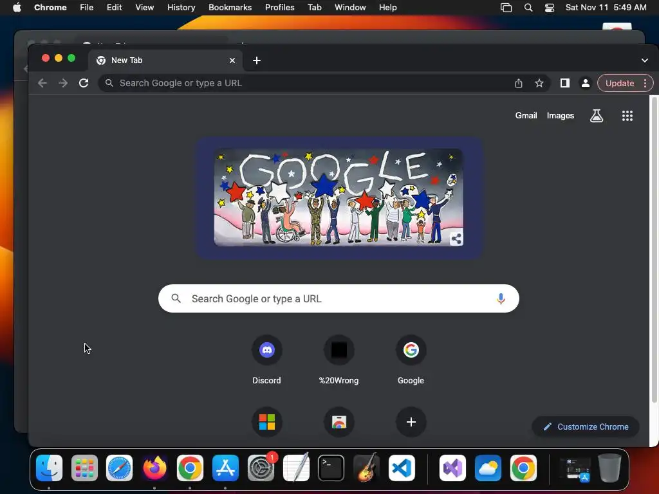The height and width of the screenshot is (494, 659).
Task: Click the Stage Manager menu bar icon
Action: [x=506, y=8]
